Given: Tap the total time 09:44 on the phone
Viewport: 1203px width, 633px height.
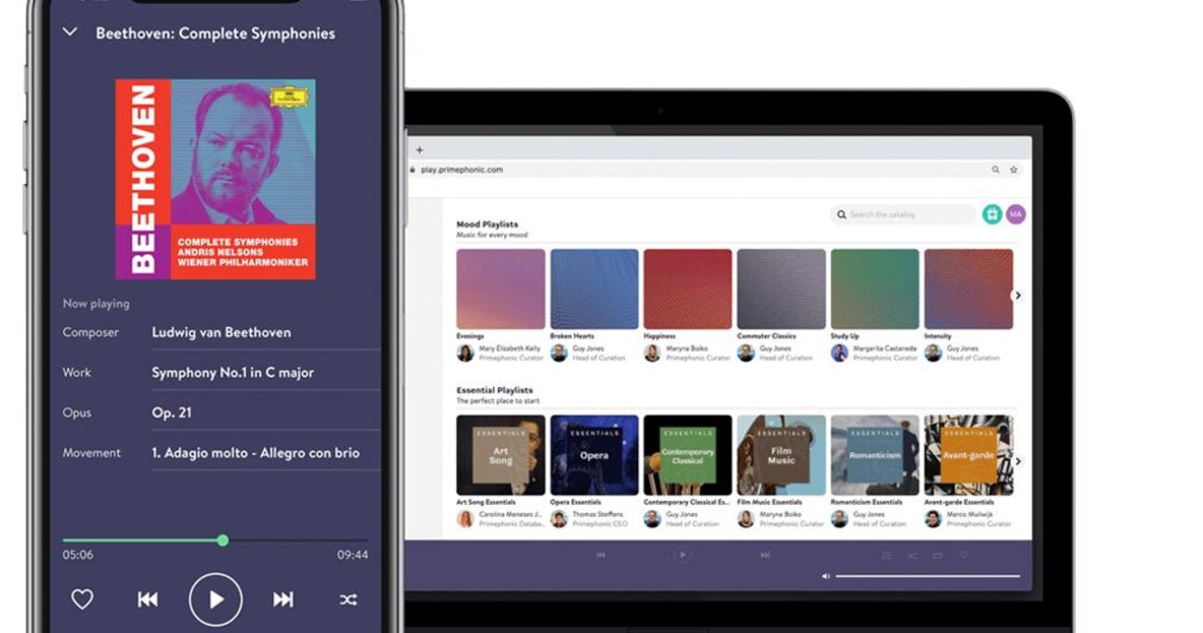Looking at the screenshot, I should tap(352, 555).
